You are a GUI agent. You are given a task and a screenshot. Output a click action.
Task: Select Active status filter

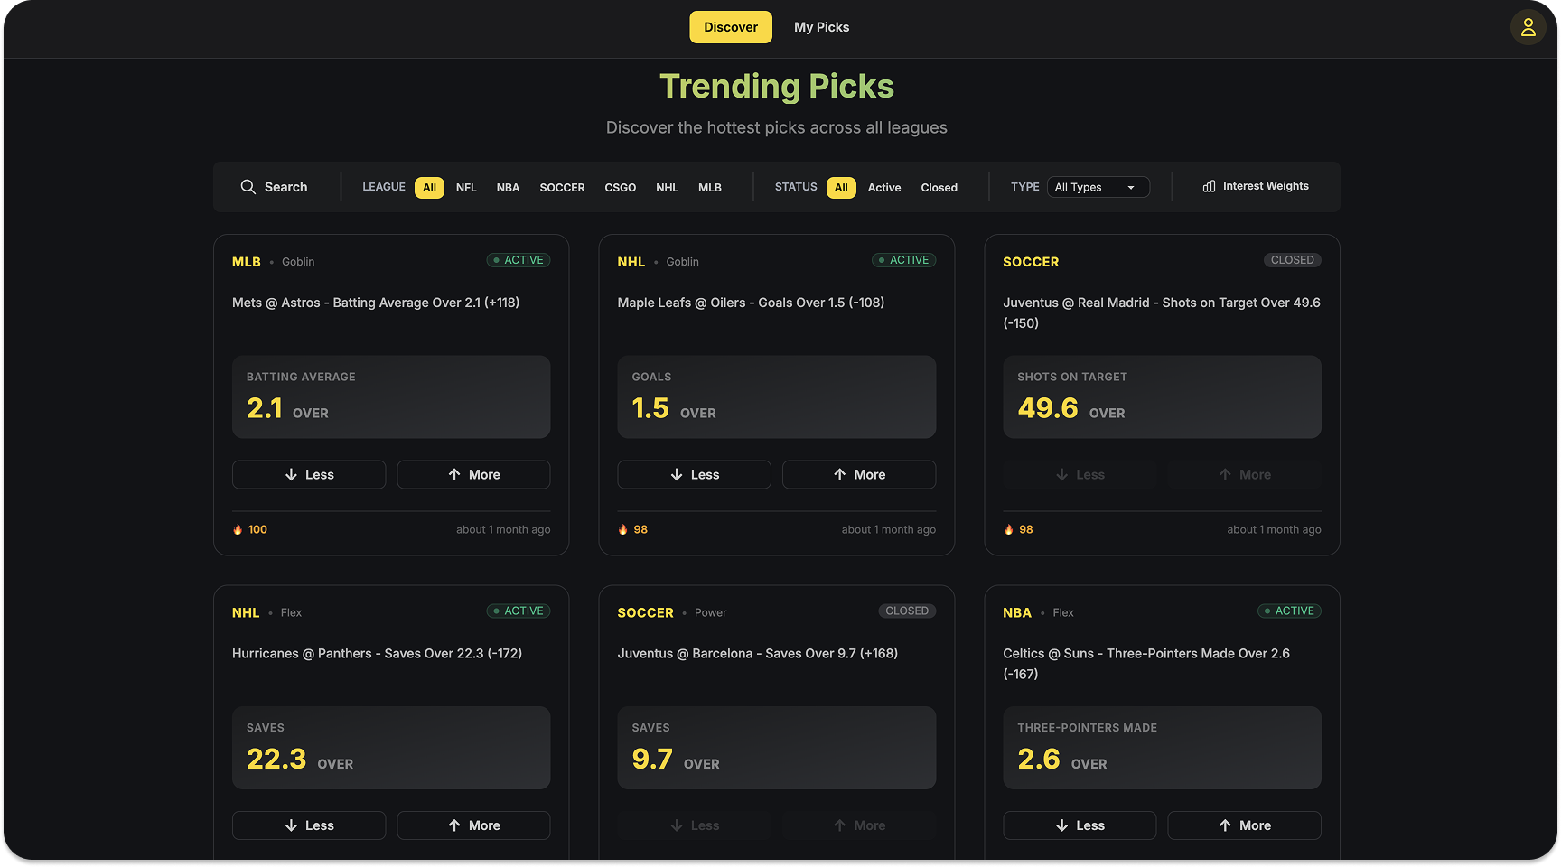[883, 188]
